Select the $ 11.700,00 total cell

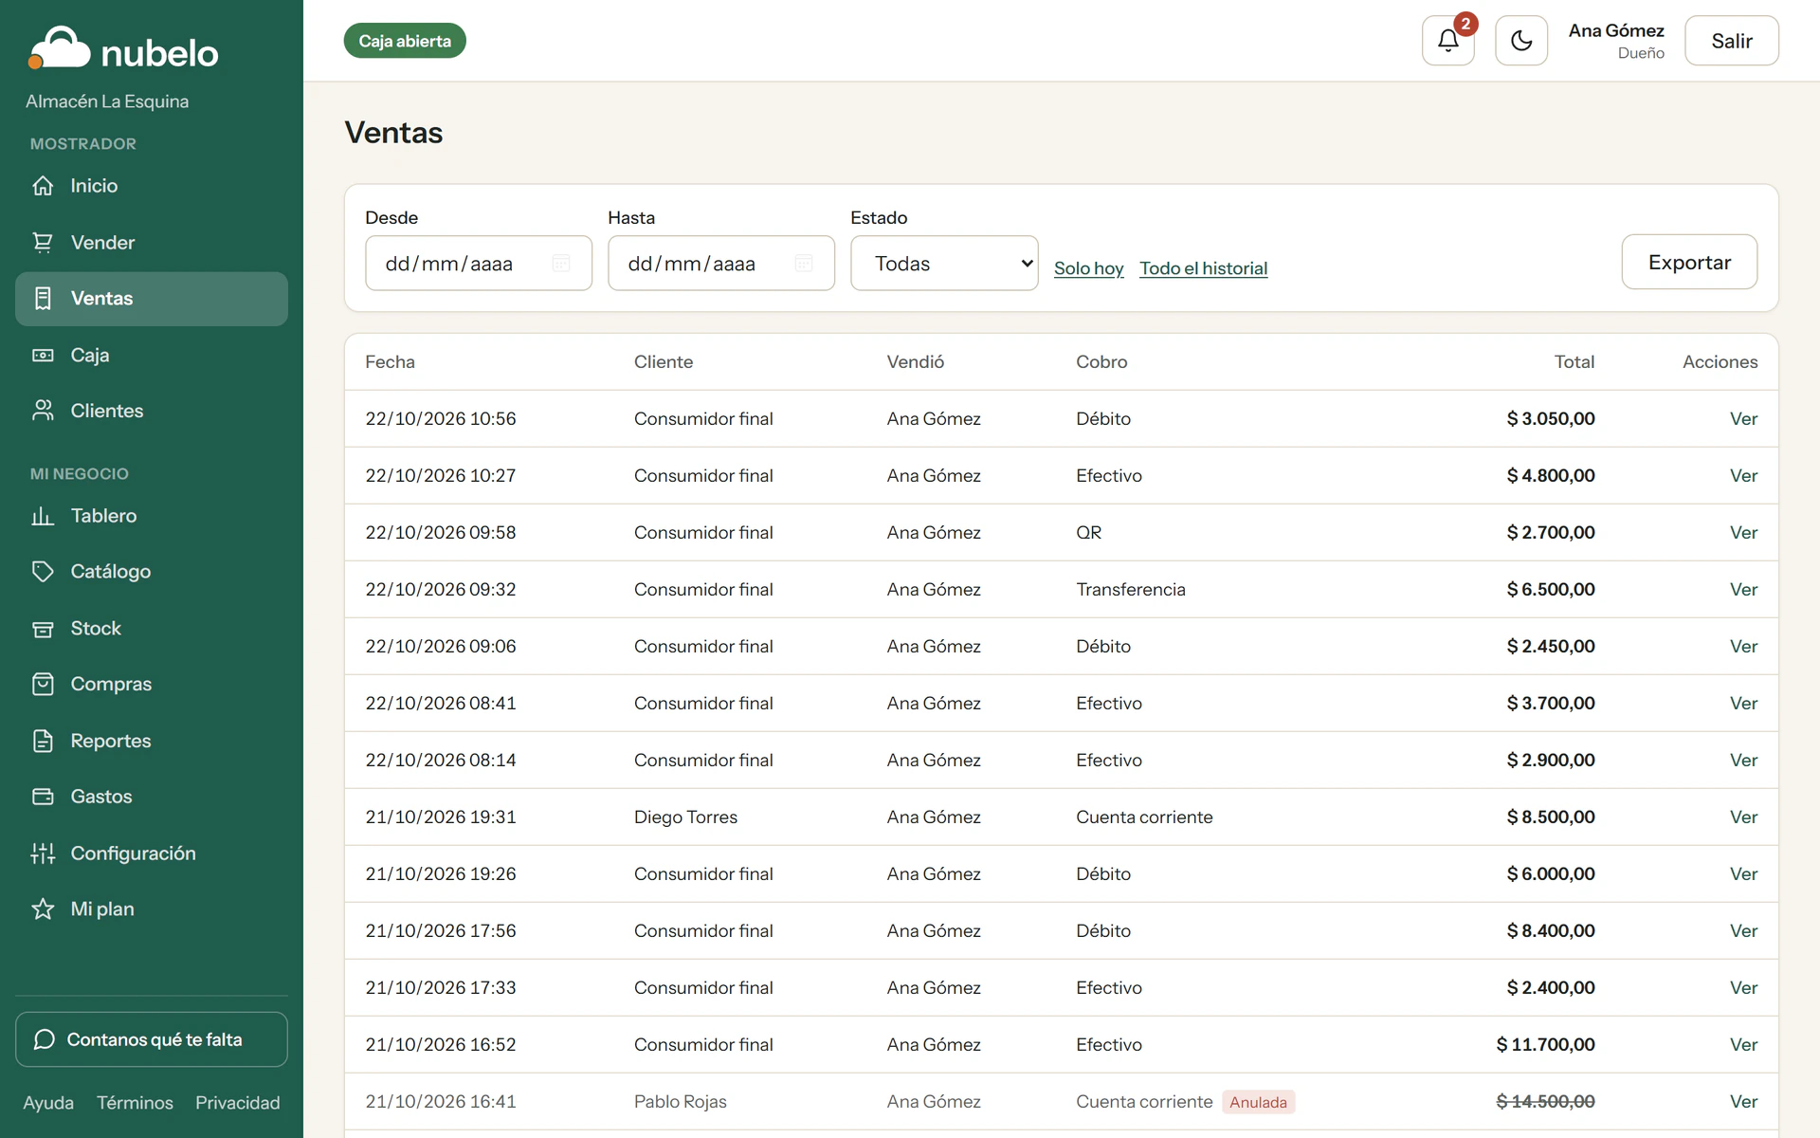(x=1545, y=1044)
